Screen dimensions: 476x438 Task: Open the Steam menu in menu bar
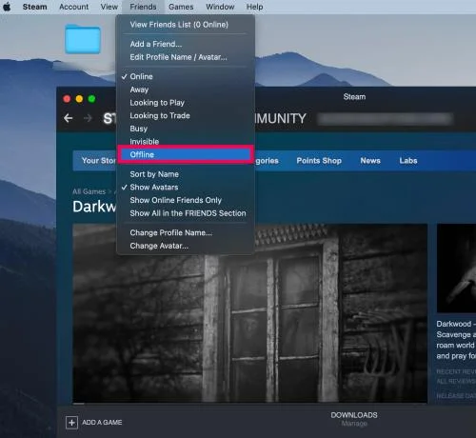(34, 7)
